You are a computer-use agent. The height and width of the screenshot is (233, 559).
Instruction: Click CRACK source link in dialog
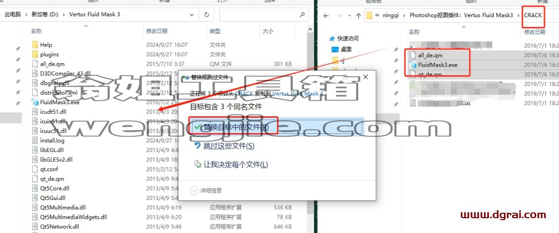pyautogui.click(x=244, y=93)
